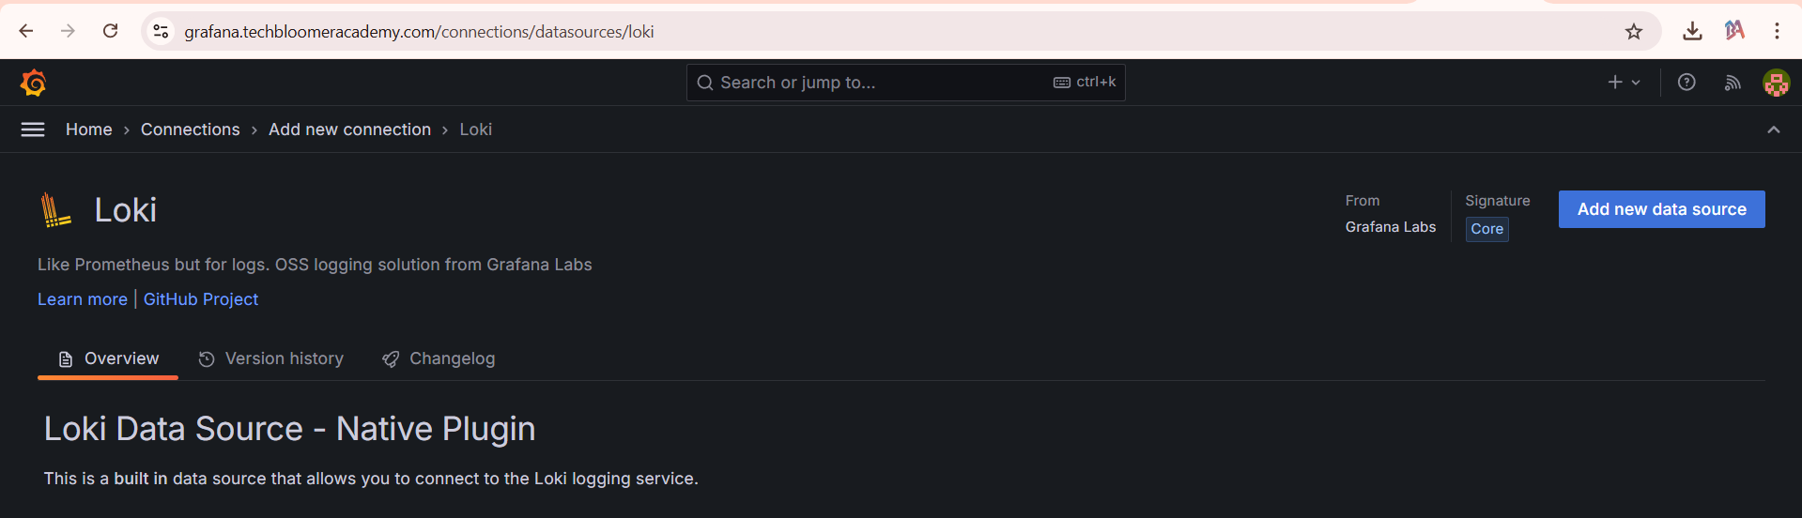
Task: Click the 'Like Prometheus but for logs' description
Action: pyautogui.click(x=315, y=265)
